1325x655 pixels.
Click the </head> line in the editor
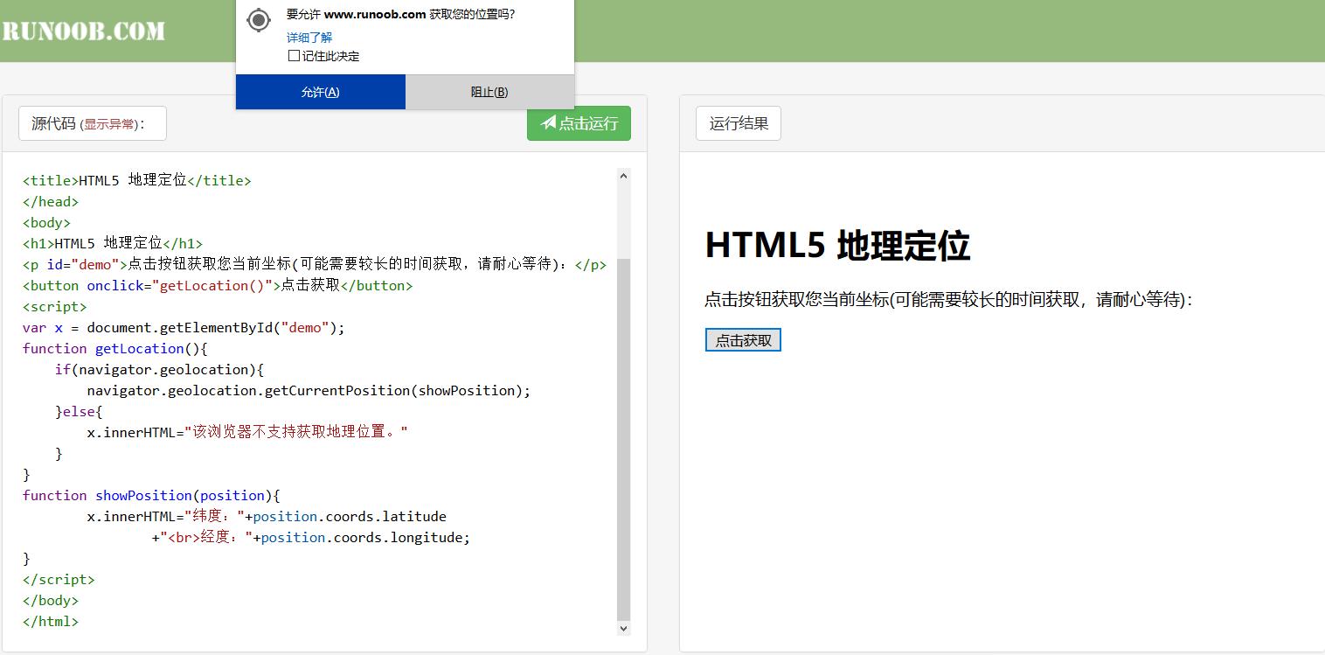pos(51,201)
